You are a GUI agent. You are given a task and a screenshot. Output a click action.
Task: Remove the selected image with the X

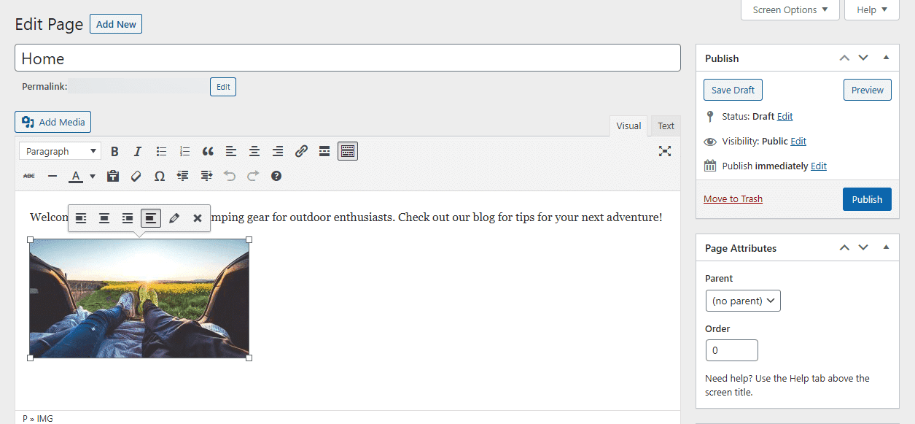[x=198, y=218]
